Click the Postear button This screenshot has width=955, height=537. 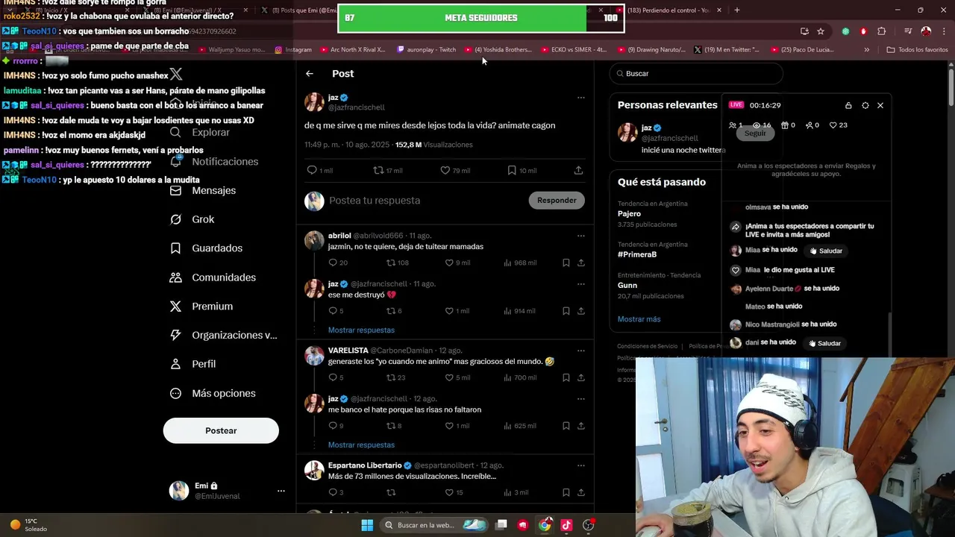coord(221,430)
